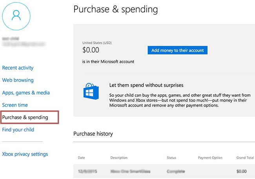
Task: Click the $0.00 account balance amount
Action: (x=91, y=50)
